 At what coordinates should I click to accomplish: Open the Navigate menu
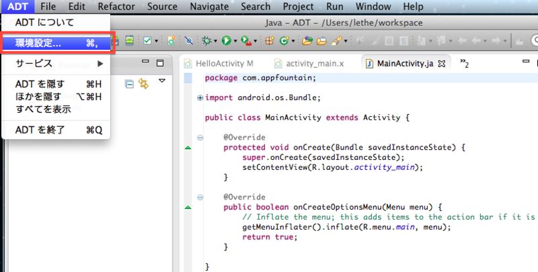[209, 7]
